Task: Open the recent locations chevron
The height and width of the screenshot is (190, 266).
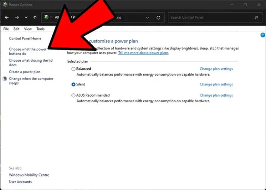Action: tap(26, 17)
